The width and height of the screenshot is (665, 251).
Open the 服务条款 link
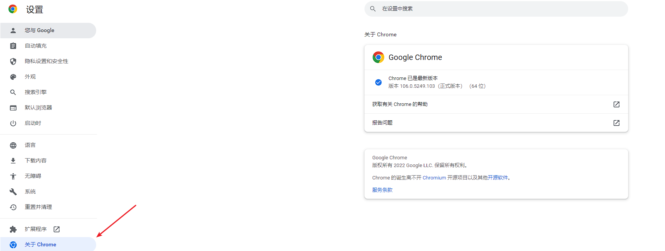click(382, 190)
